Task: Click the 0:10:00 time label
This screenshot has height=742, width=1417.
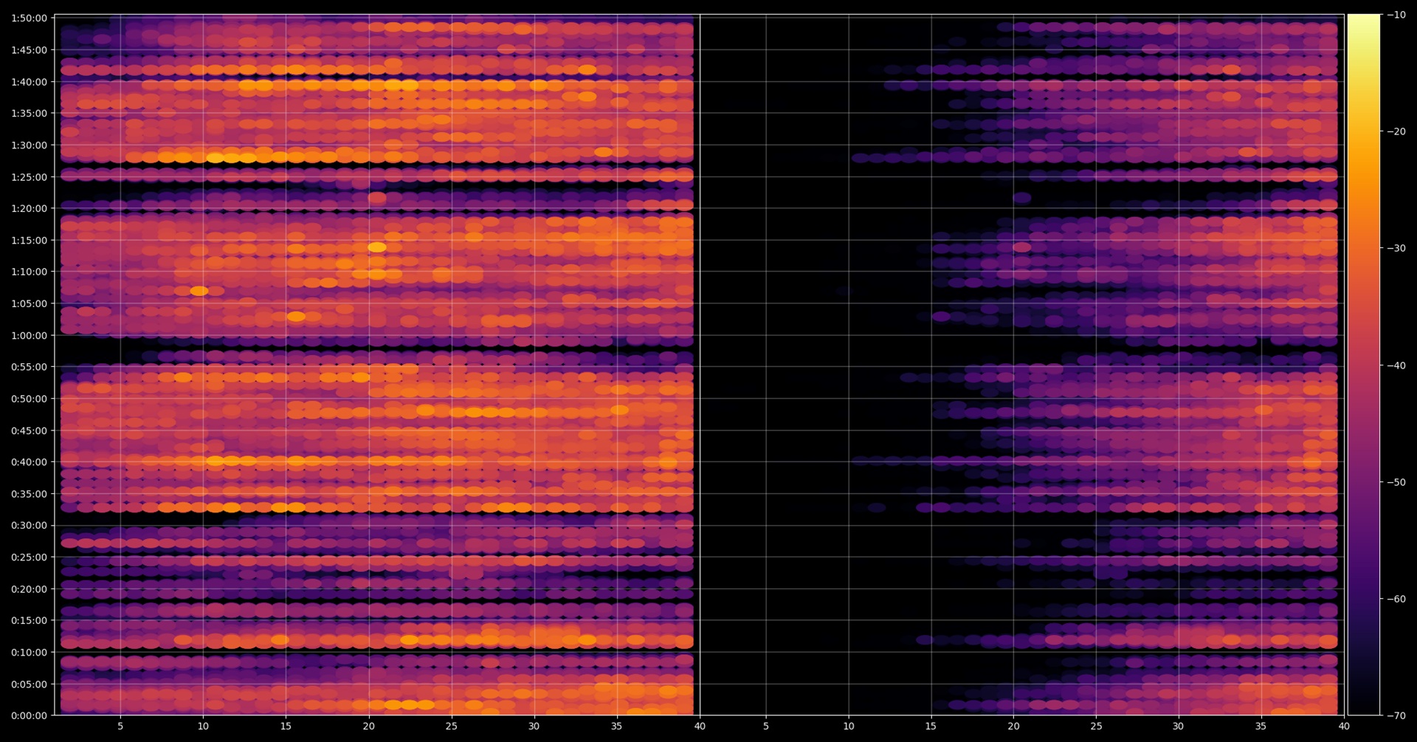Action: (x=29, y=653)
